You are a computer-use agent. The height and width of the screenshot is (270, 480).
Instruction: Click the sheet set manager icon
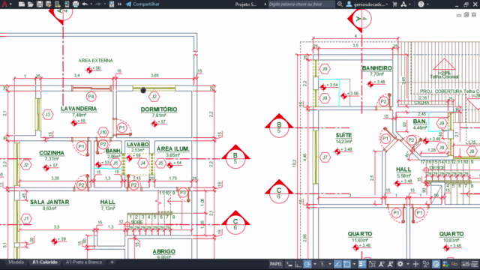(112, 4)
